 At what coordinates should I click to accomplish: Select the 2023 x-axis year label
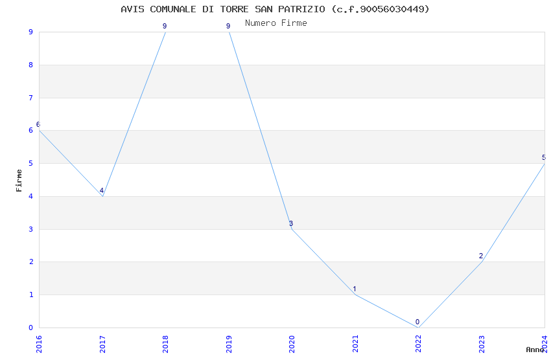[x=482, y=344]
